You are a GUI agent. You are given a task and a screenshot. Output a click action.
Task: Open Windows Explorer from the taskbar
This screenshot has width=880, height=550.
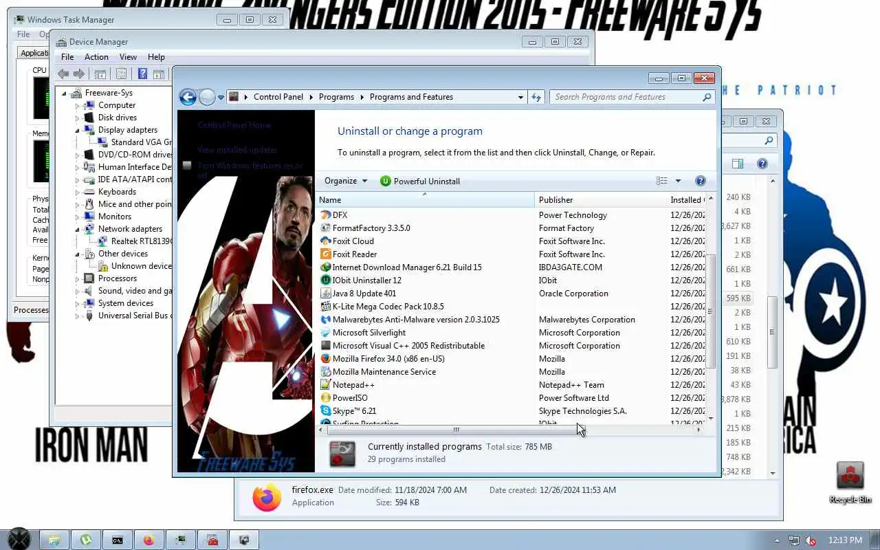click(54, 540)
